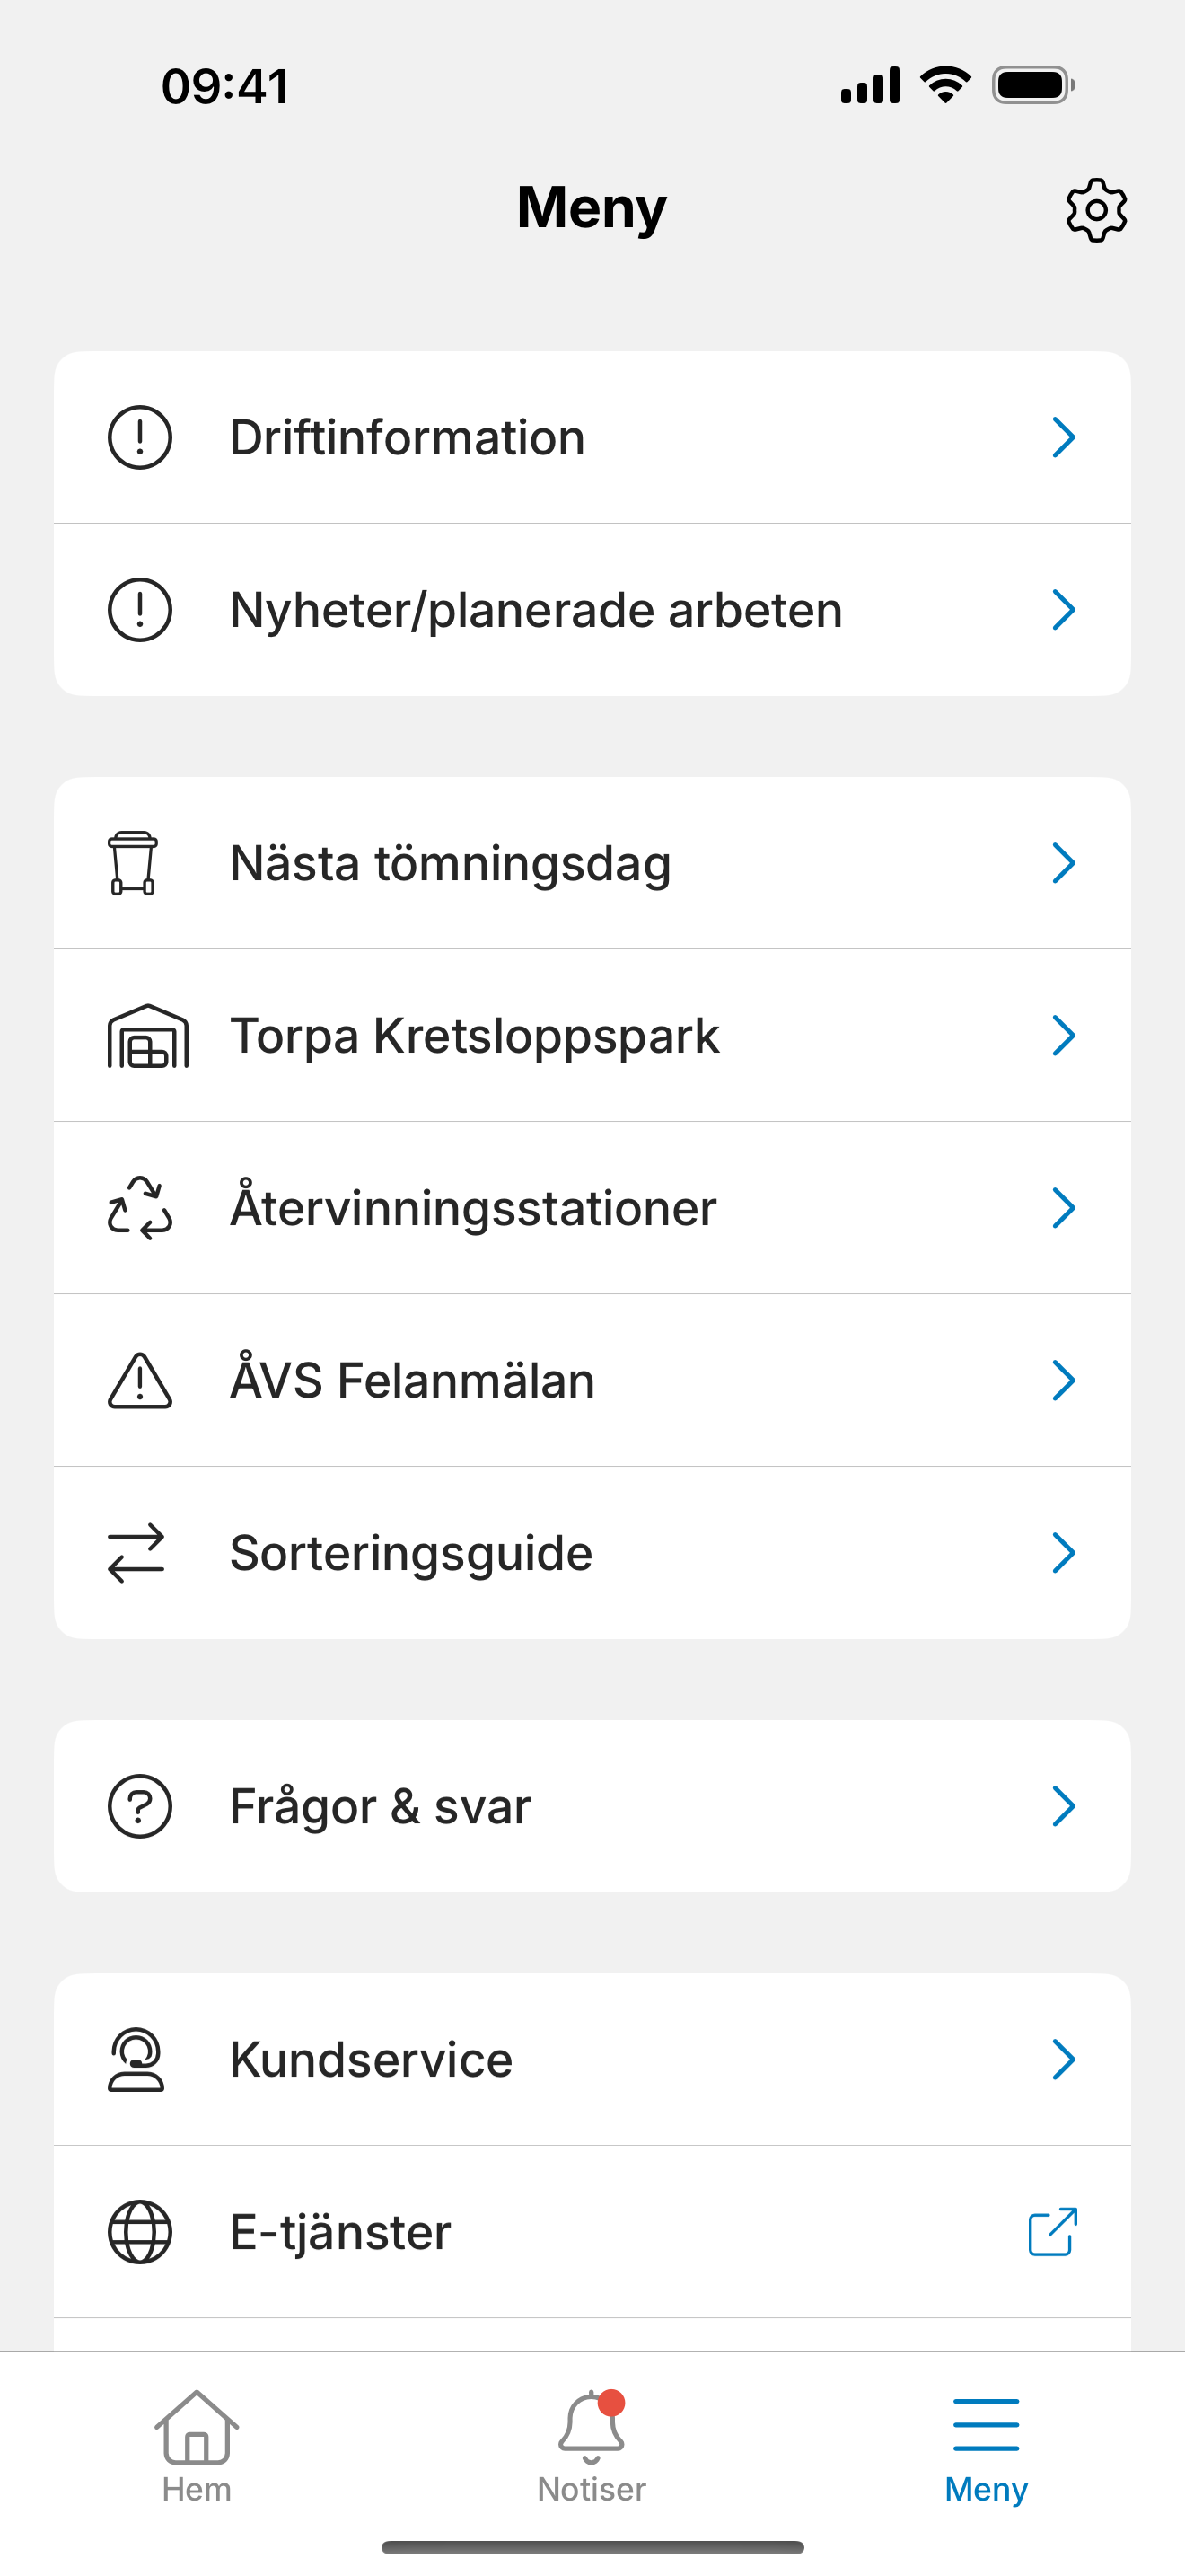Image resolution: width=1185 pixels, height=2576 pixels.
Task: Tap the question mark icon for Frågor & svar
Action: click(x=140, y=1806)
